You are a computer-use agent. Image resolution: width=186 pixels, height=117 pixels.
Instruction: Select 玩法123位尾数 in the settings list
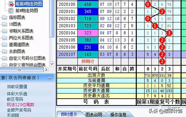tap(21, 104)
